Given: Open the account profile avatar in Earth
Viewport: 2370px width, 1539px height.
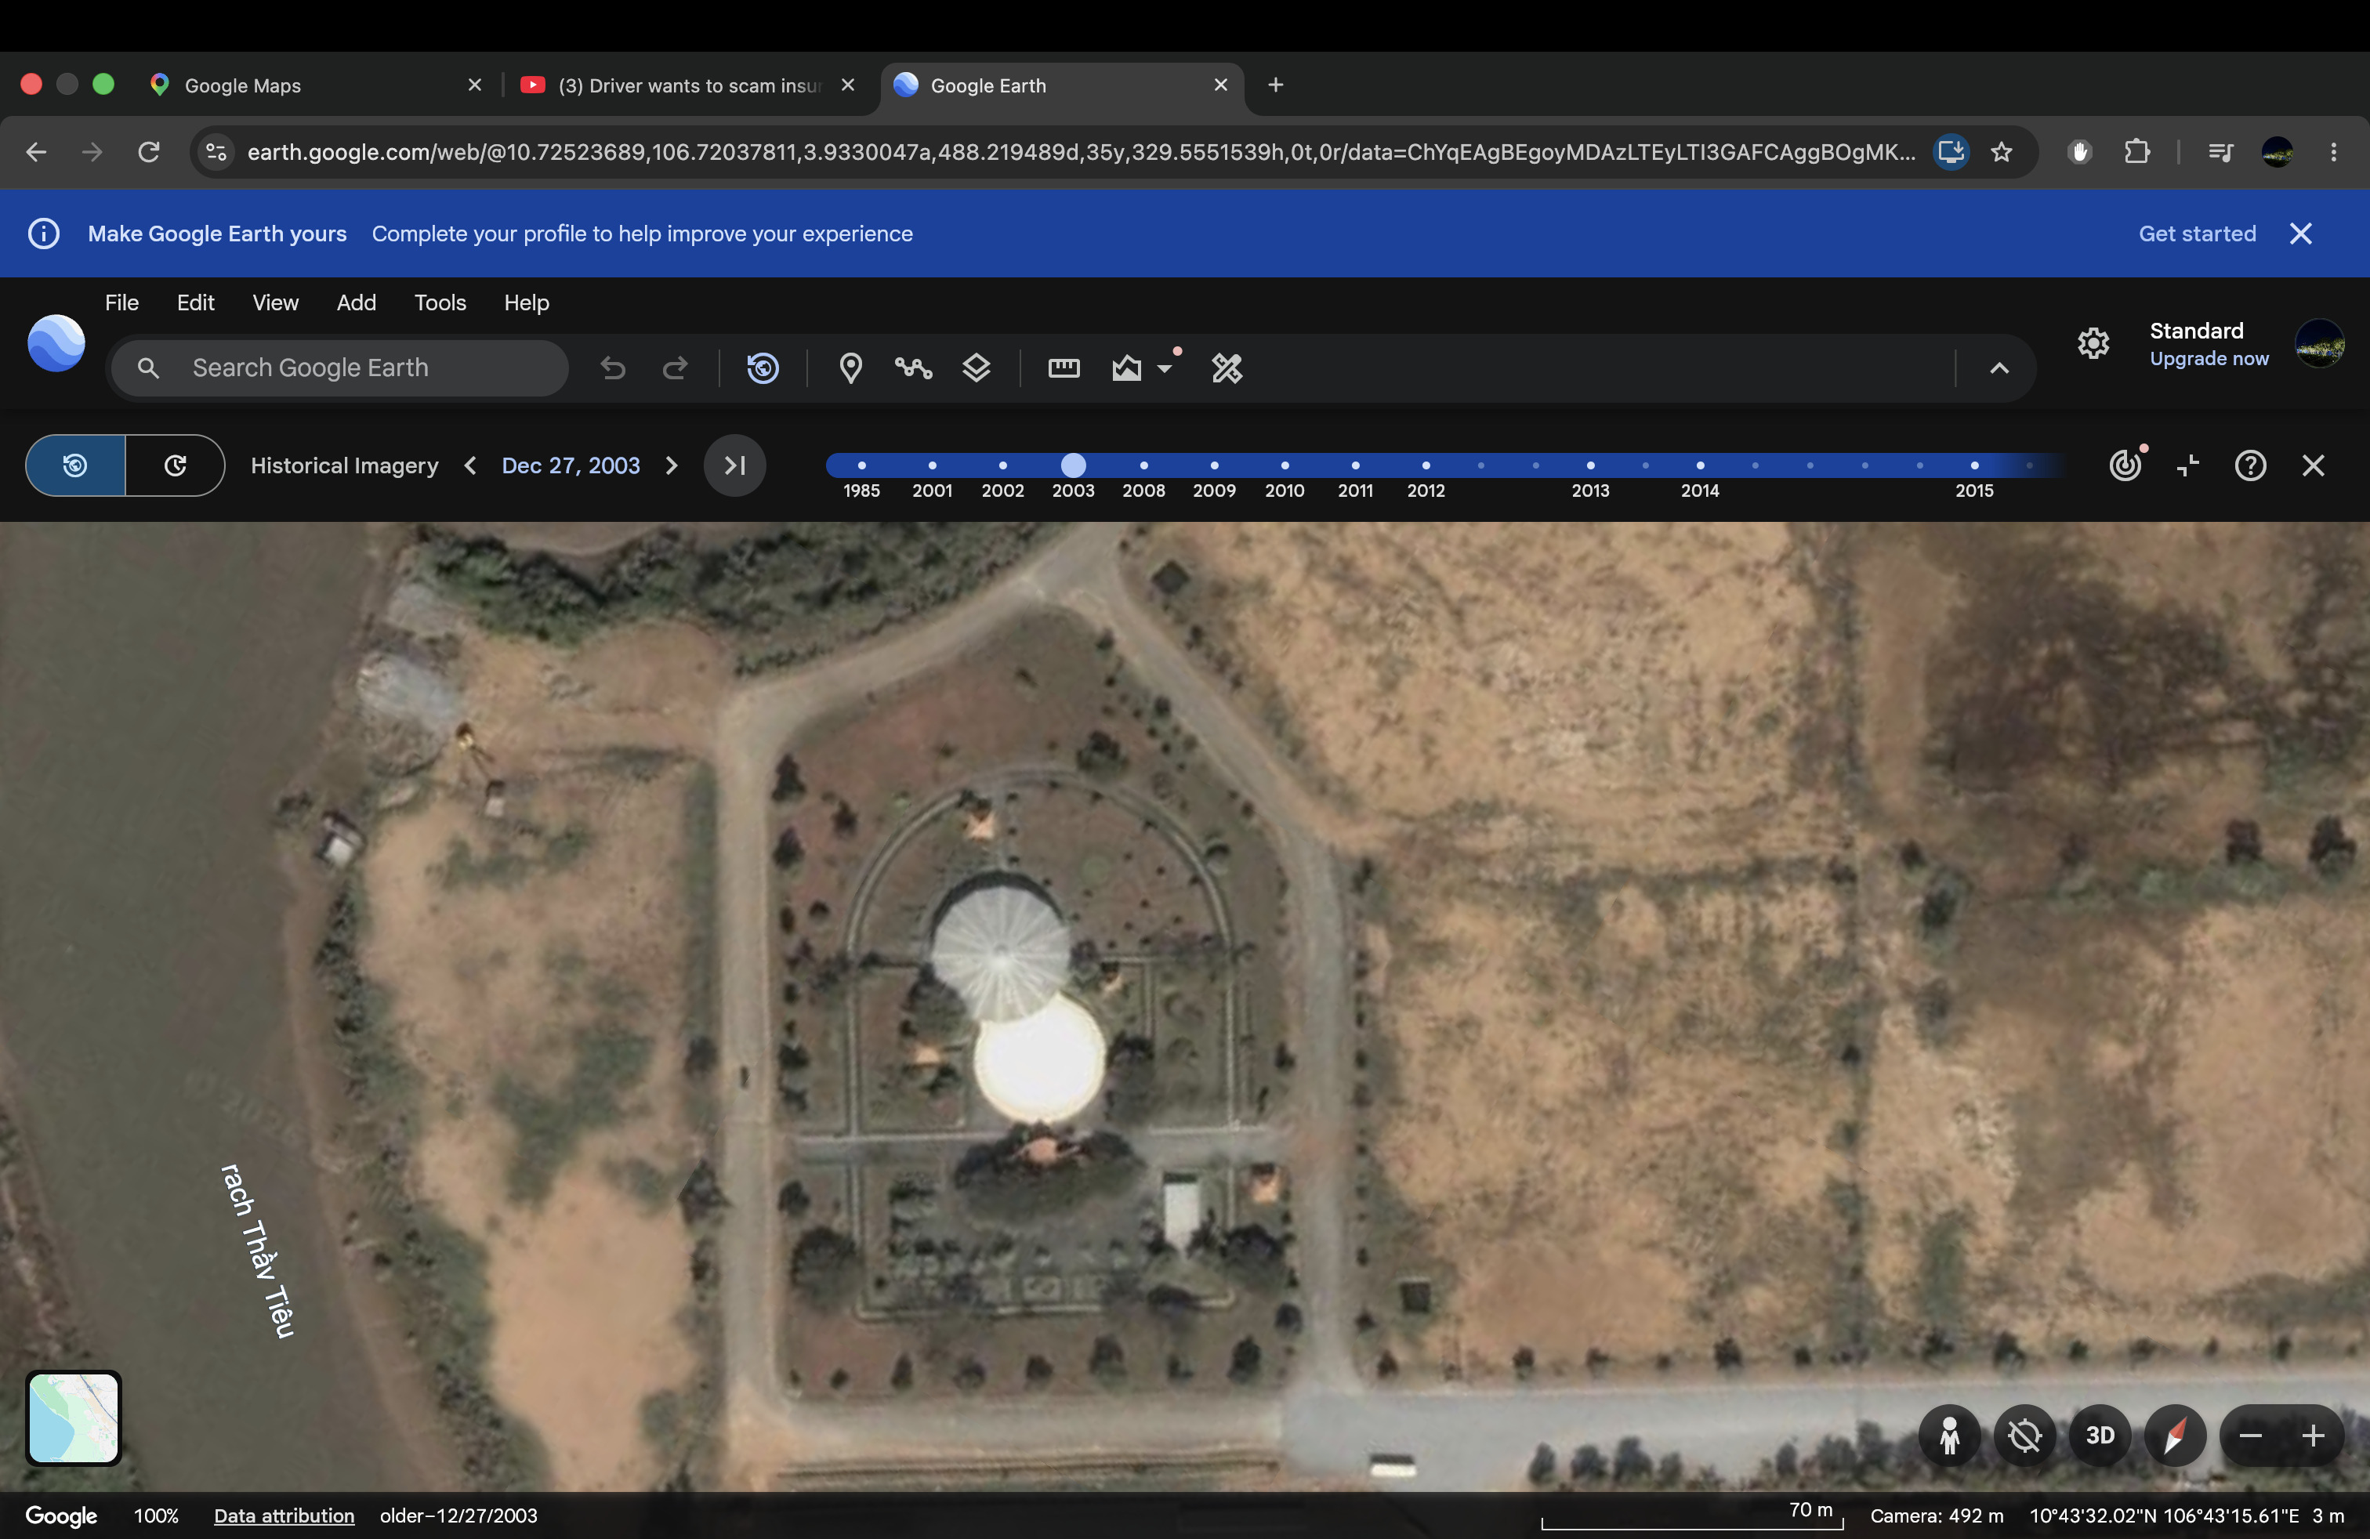Looking at the screenshot, I should click(2319, 343).
